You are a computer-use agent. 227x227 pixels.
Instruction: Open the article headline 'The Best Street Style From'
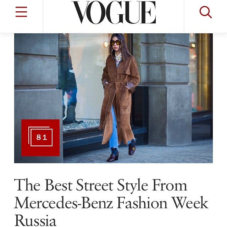pos(101,185)
